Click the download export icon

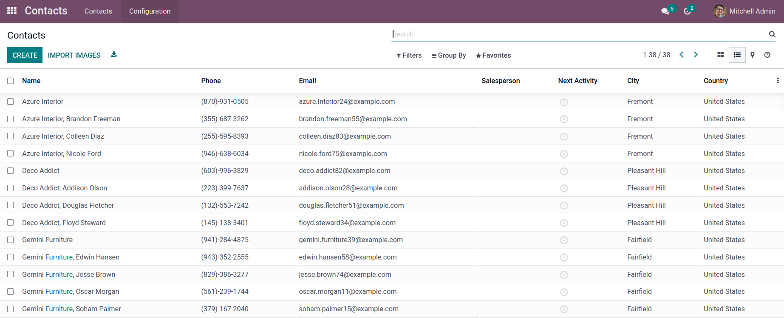(x=114, y=55)
